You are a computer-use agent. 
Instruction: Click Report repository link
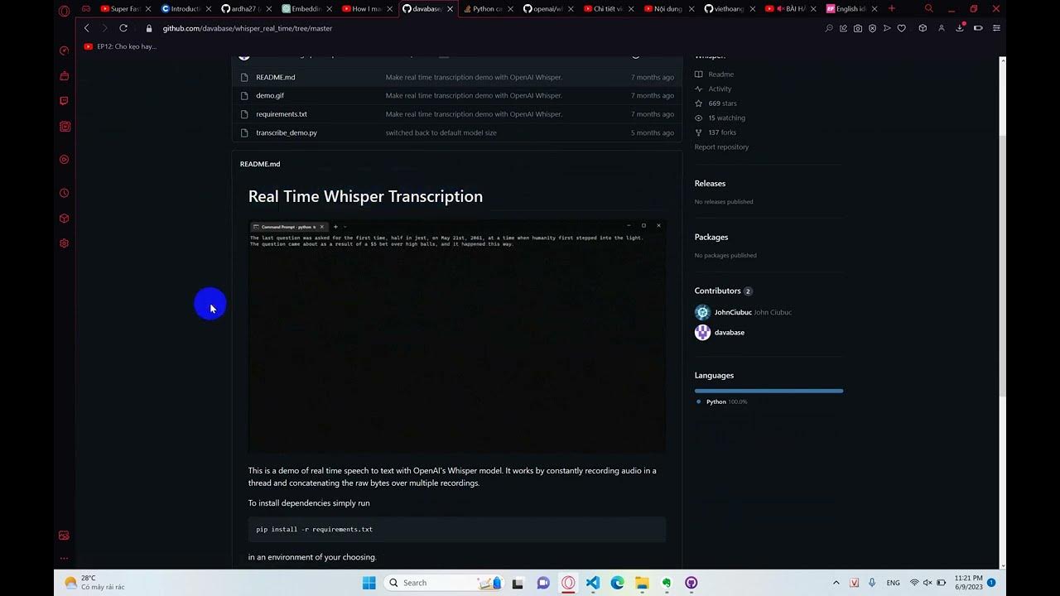721,147
